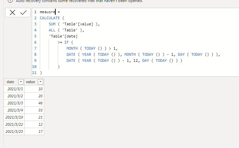Click the MONTH function on line 7
Image resolution: width=239 pixels, height=148 pixels.
[72, 48]
